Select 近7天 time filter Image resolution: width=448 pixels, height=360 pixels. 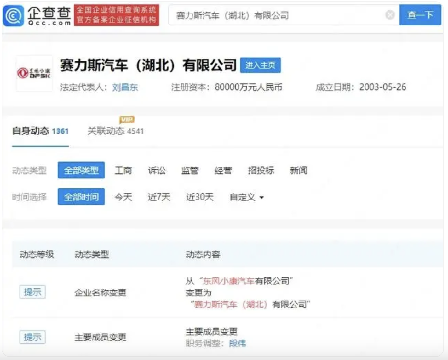(159, 197)
